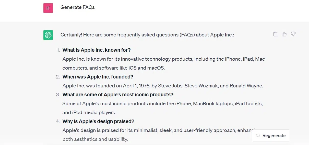Viewport: 309px width, 145px height.
Task: Click list number 2 in the FAQ
Action: pyautogui.click(x=58, y=77)
